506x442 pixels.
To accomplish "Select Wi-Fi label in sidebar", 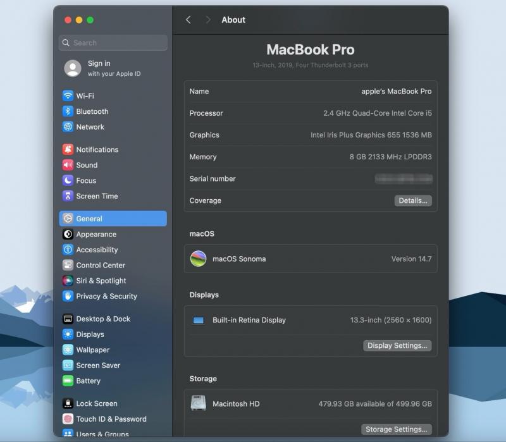I will (85, 96).
